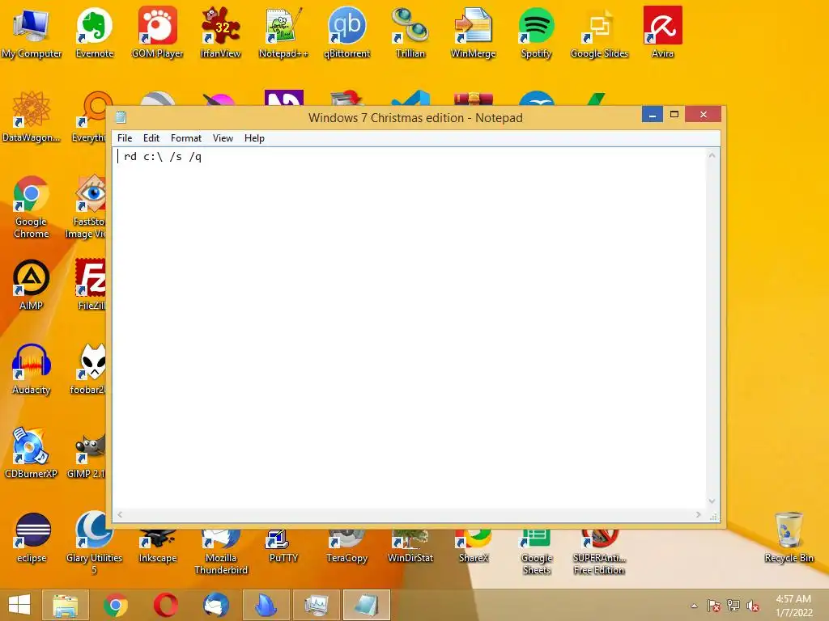Launch Chrome from the taskbar

116,605
